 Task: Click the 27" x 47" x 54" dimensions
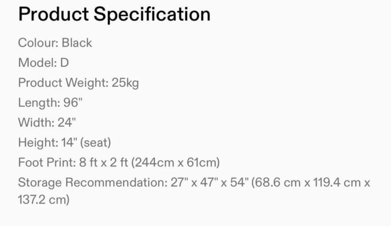tap(210, 183)
